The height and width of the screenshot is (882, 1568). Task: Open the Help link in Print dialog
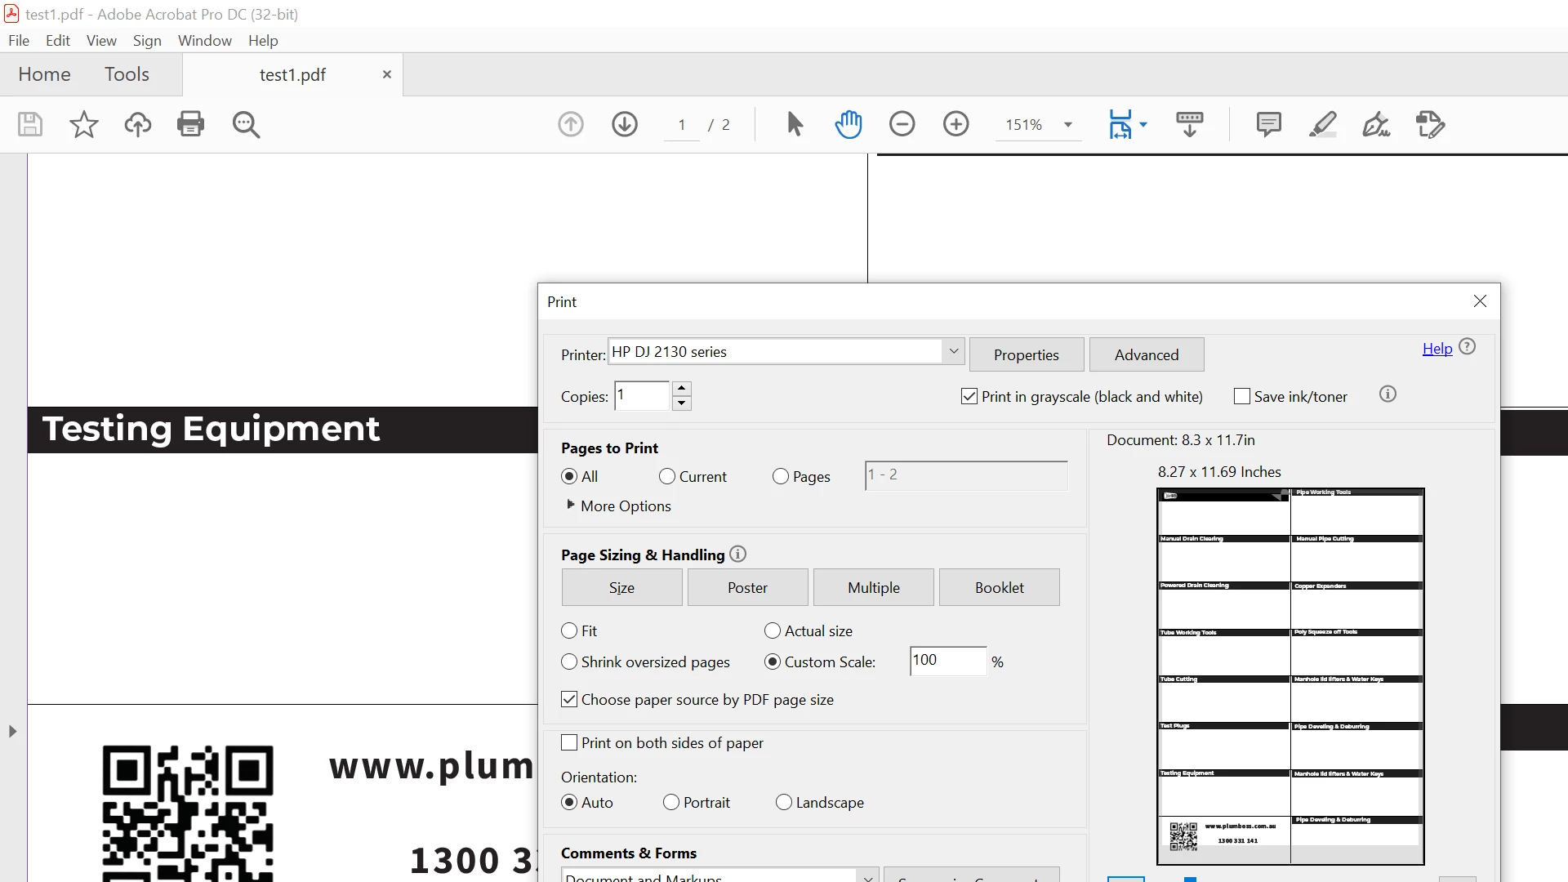click(x=1437, y=349)
